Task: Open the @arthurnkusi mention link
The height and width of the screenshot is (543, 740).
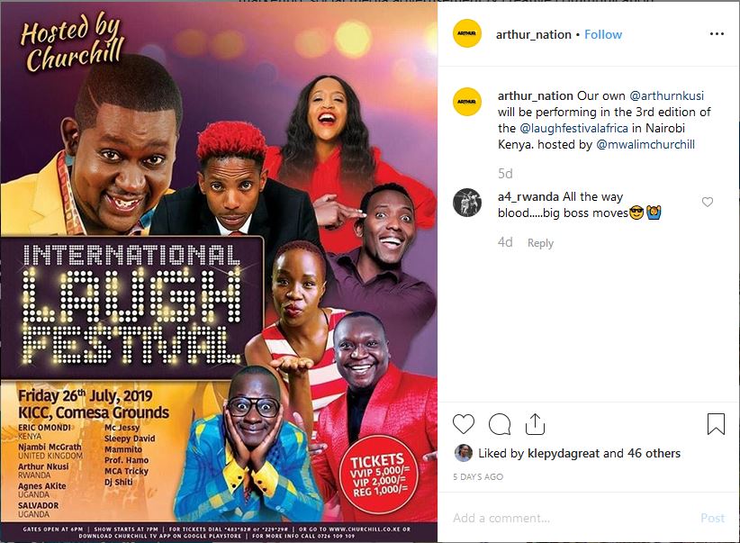Action: 666,95
